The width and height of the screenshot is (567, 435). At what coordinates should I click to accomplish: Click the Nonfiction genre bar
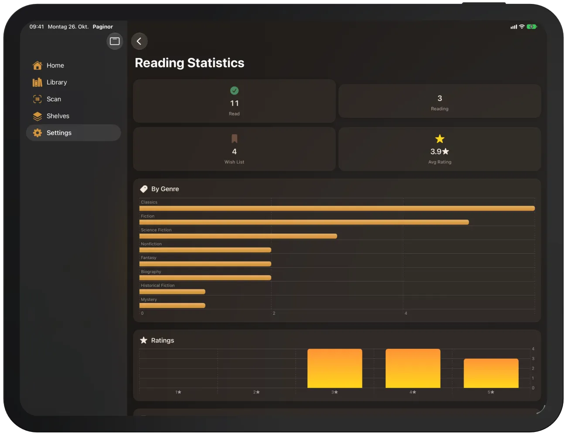click(x=205, y=250)
